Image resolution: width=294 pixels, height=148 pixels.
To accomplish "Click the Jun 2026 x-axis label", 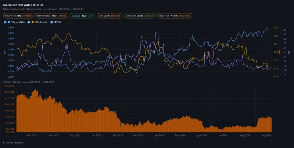I will tap(202, 135).
